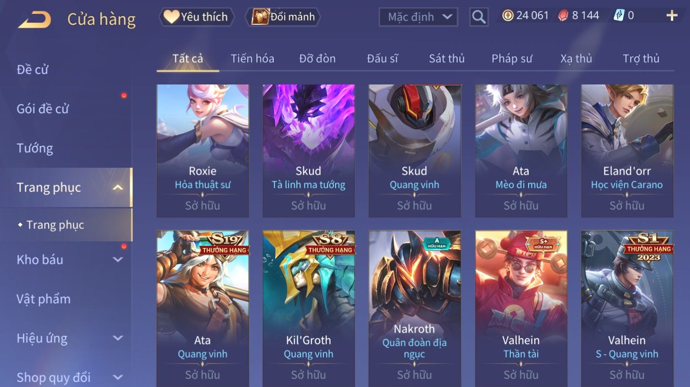Click the red gem currency icon

[563, 16]
